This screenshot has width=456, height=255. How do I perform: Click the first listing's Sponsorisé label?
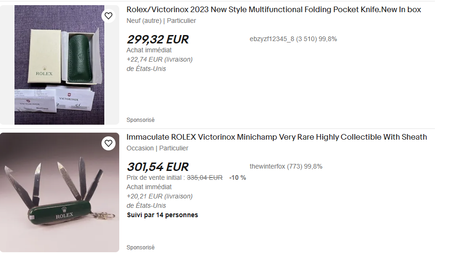(140, 120)
